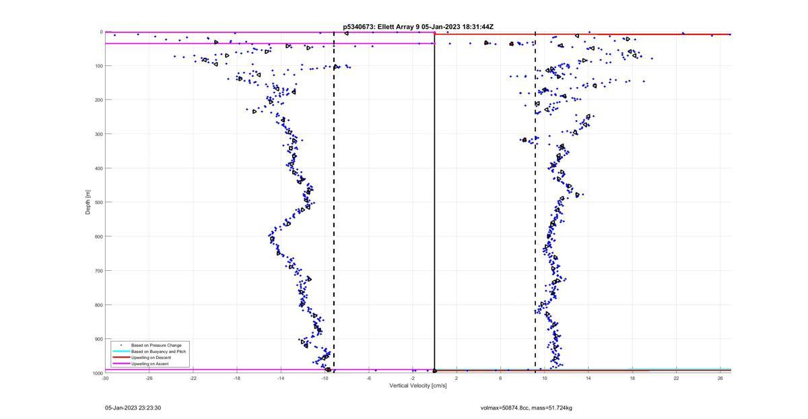This screenshot has width=808, height=419.
Task: Click the x-axis tick label '-18'
Action: coord(237,379)
